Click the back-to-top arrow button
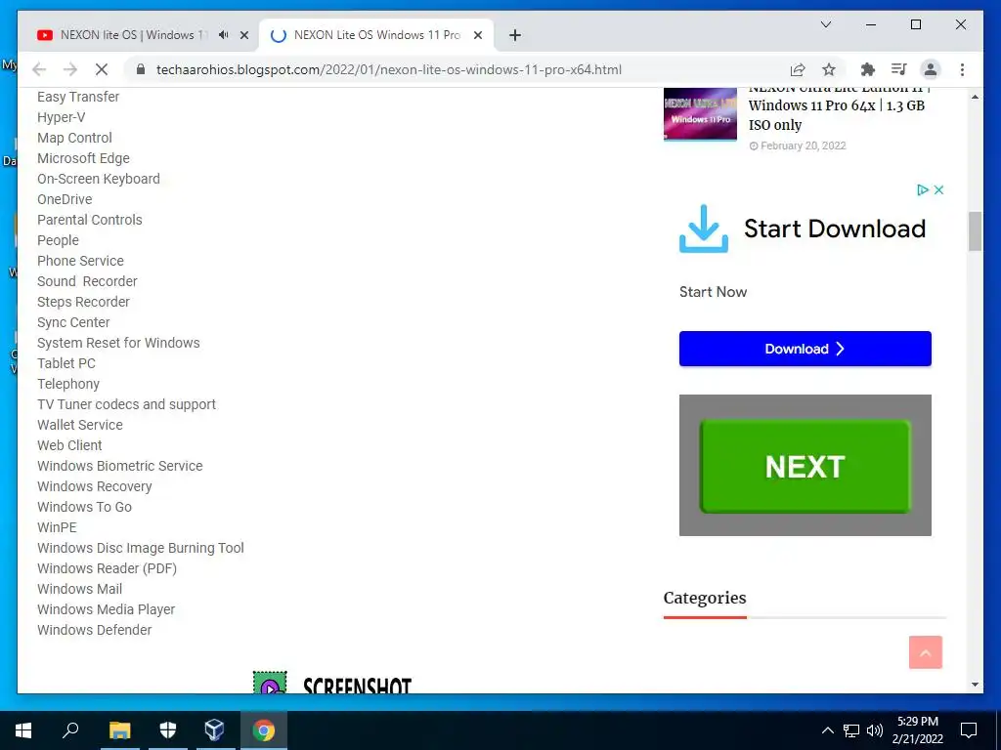This screenshot has height=750, width=1001. [925, 652]
